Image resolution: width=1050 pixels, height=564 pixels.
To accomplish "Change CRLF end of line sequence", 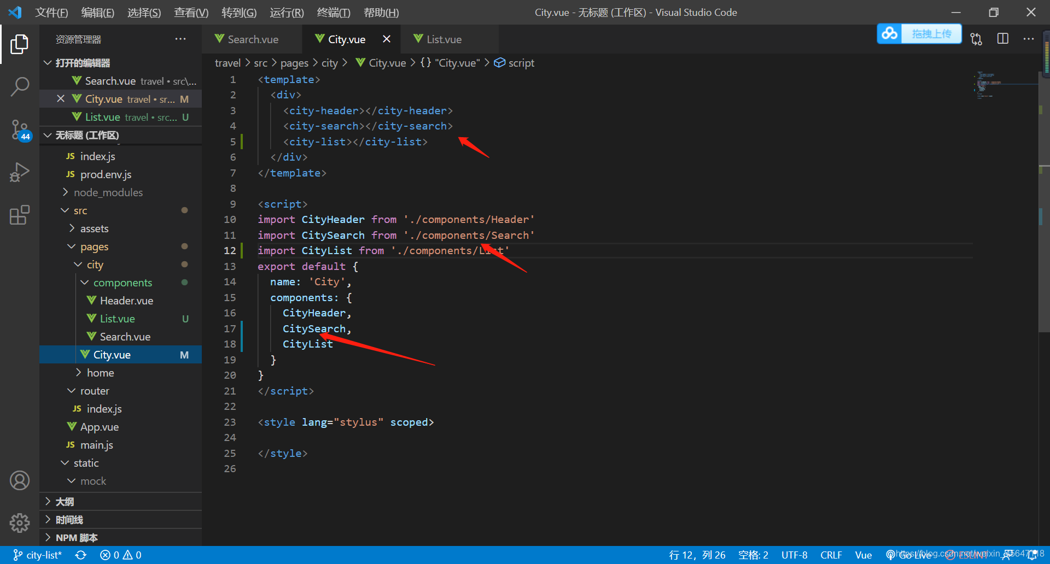I will click(831, 555).
